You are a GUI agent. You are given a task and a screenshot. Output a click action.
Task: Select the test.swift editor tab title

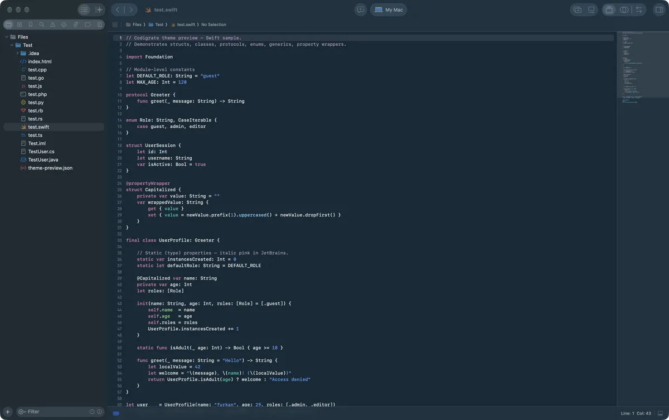pyautogui.click(x=166, y=10)
